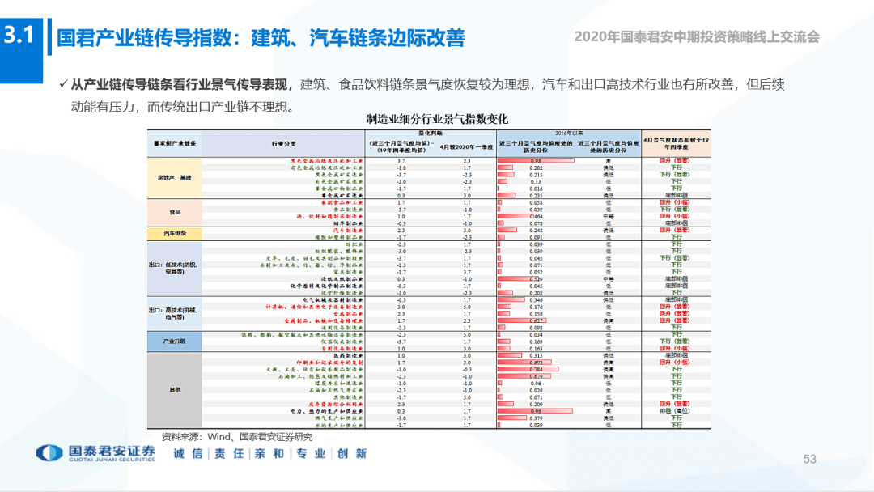Click the percentile value "0.98" bar

pyautogui.click(x=536, y=161)
